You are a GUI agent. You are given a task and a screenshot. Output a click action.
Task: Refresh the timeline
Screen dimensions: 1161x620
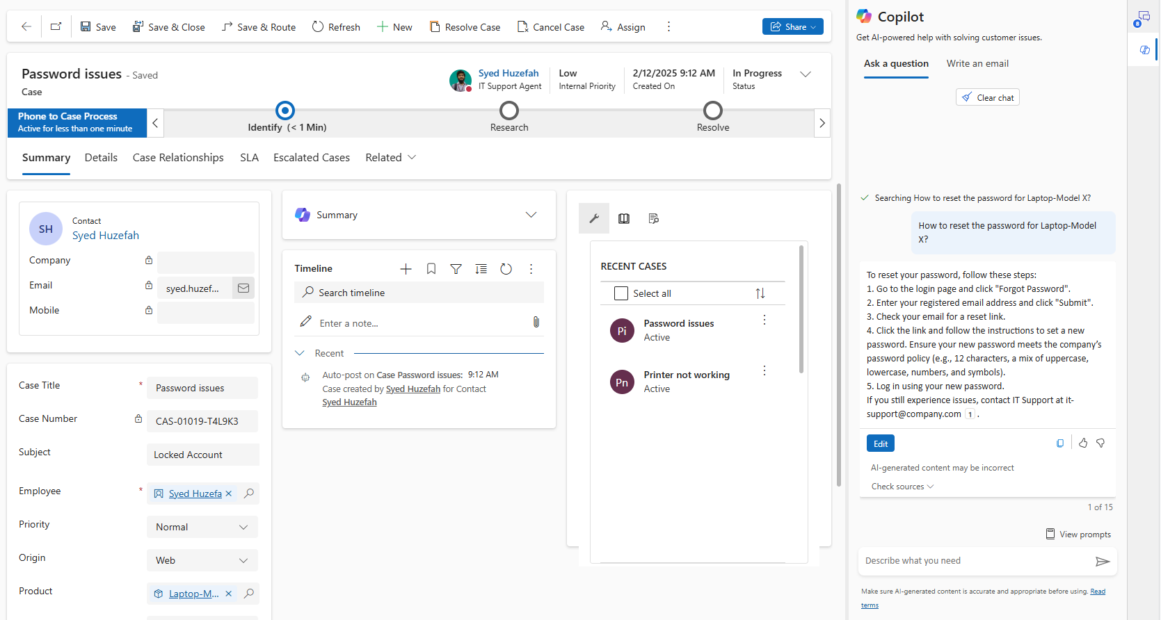coord(506,269)
